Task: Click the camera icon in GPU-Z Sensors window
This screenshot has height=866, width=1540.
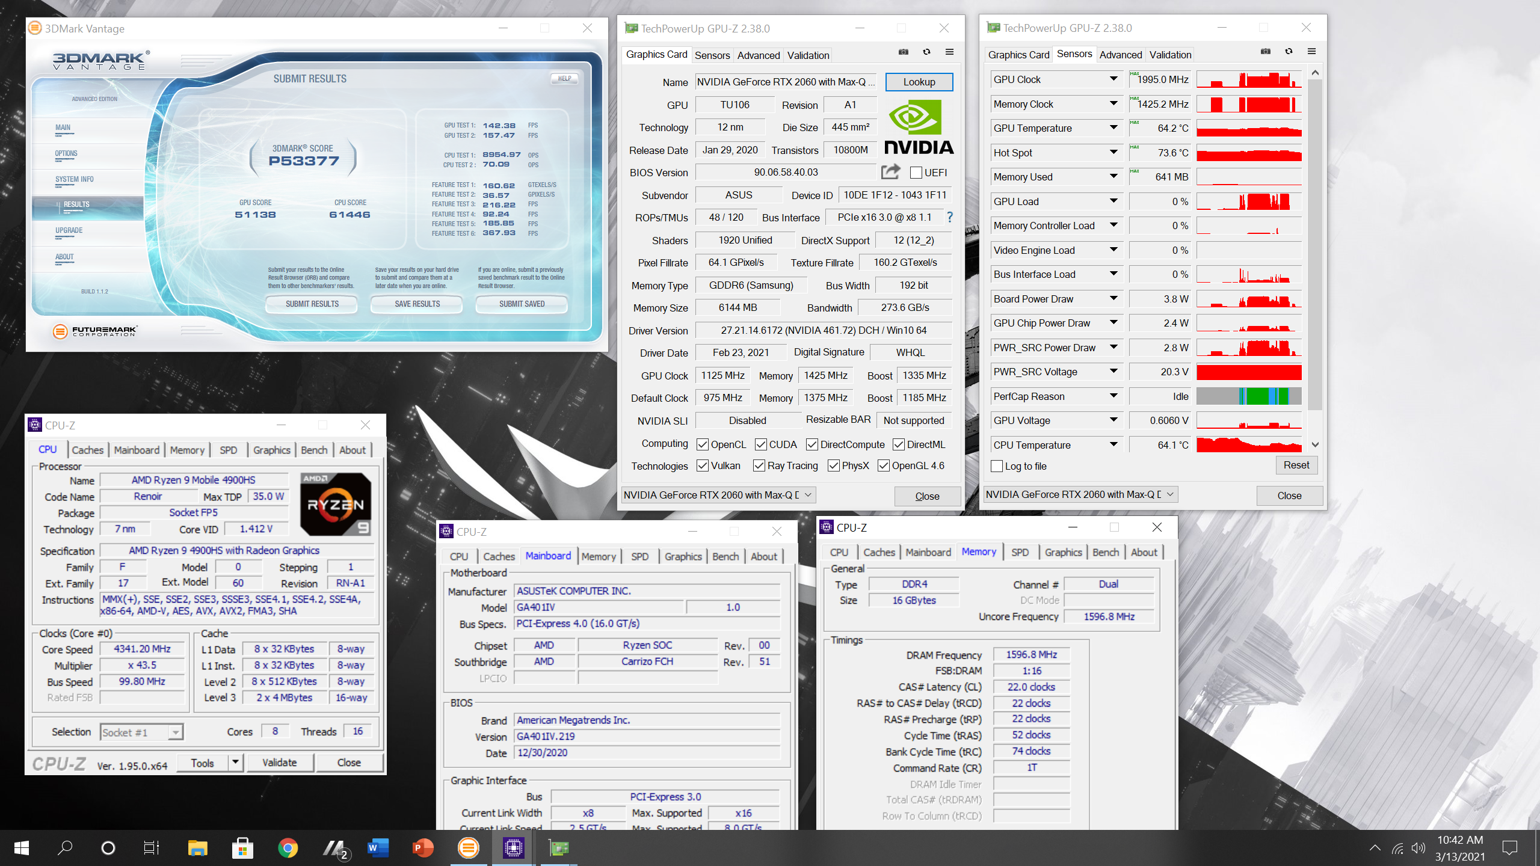Action: click(1266, 52)
